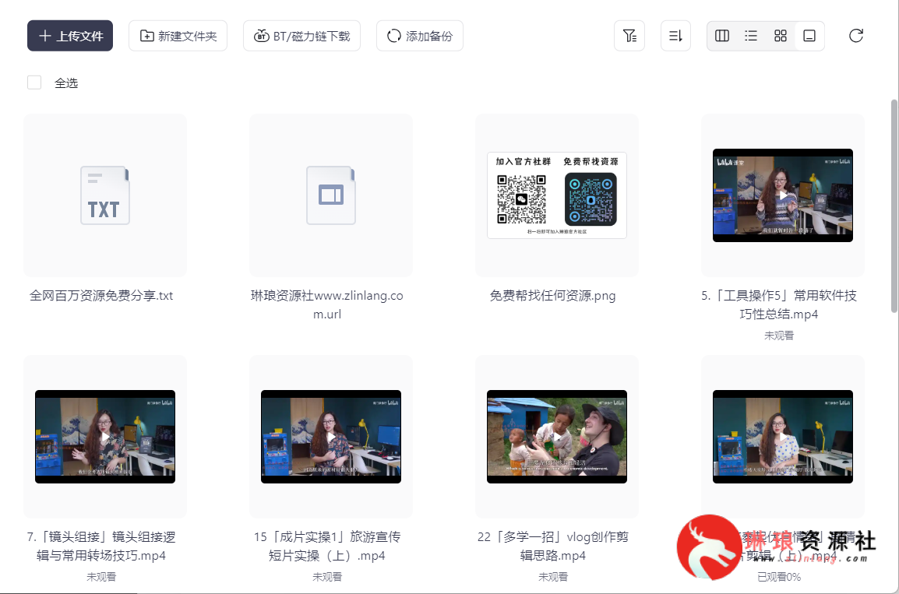This screenshot has width=899, height=594.
Task: Click file name 15「成片实操1」旅游宣传短片实操（上）.mp4
Action: [327, 546]
